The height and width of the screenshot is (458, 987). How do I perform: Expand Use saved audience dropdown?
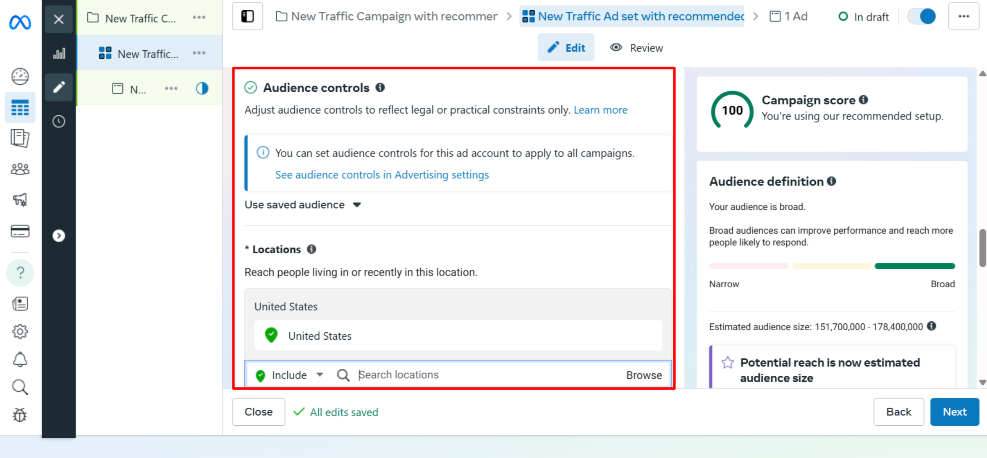point(303,205)
